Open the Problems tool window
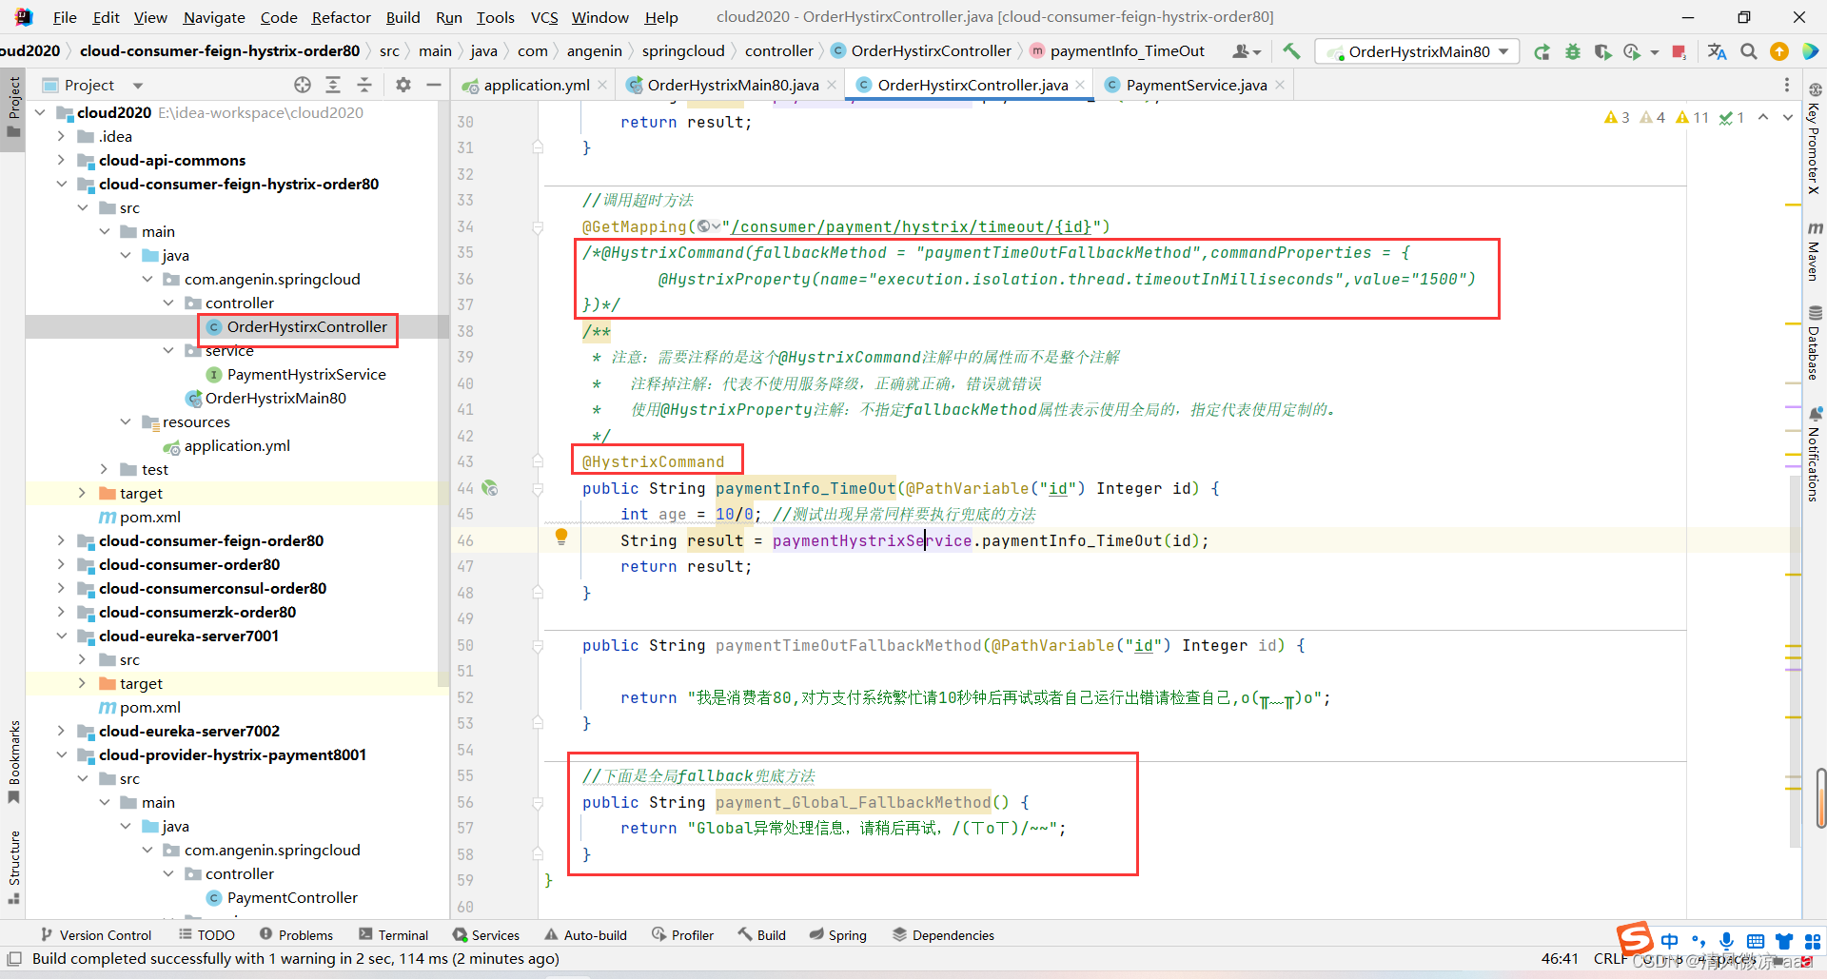Viewport: 1827px width, 979px height. click(x=296, y=935)
